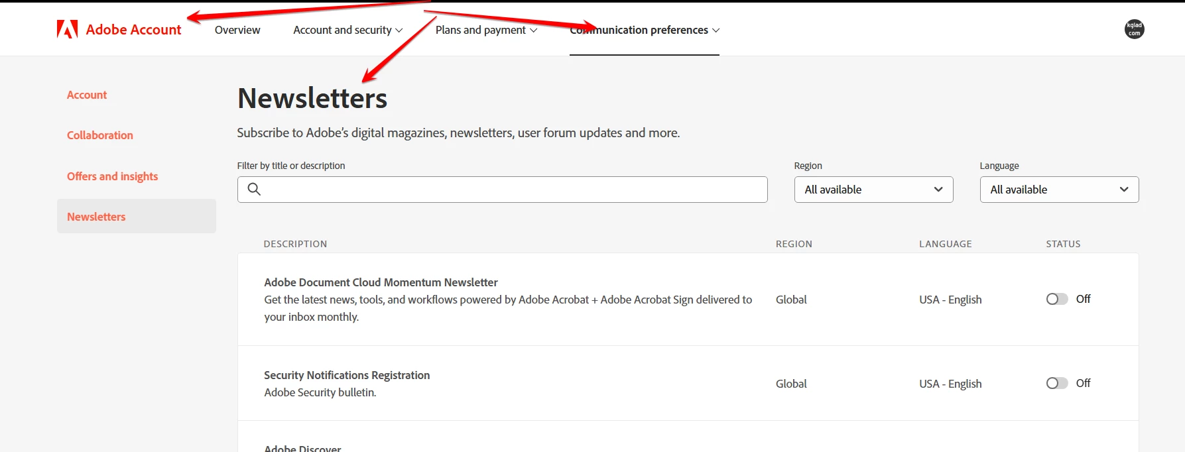Click USA - English in the Momentum Newsletter row
The width and height of the screenshot is (1185, 452).
[x=950, y=300]
